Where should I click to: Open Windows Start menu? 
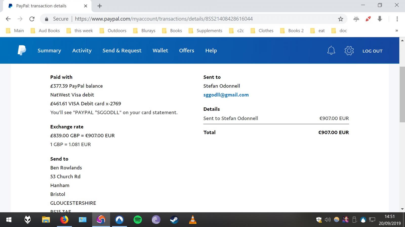pyautogui.click(x=9, y=220)
